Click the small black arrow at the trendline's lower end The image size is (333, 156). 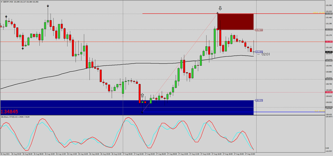click(142, 112)
